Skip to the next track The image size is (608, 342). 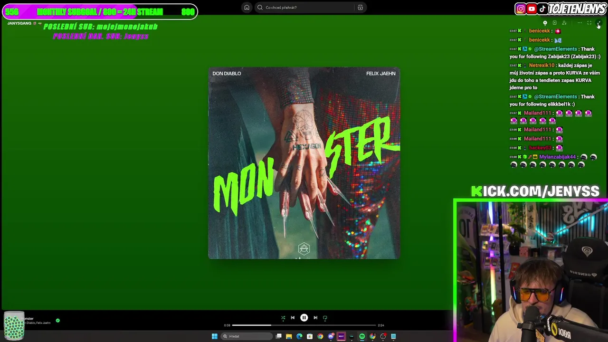315,318
